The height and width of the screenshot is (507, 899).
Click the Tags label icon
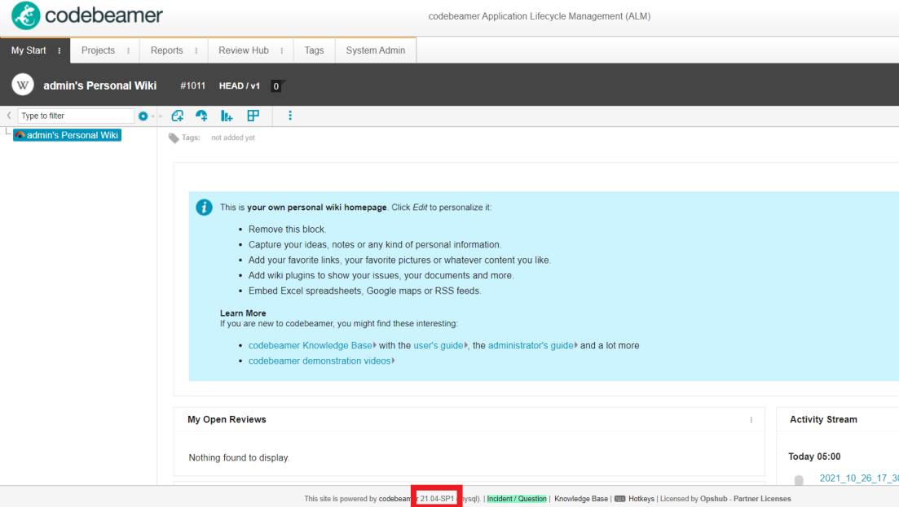click(x=174, y=138)
